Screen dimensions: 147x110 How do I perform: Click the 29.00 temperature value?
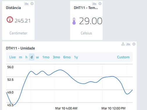tap(91, 21)
